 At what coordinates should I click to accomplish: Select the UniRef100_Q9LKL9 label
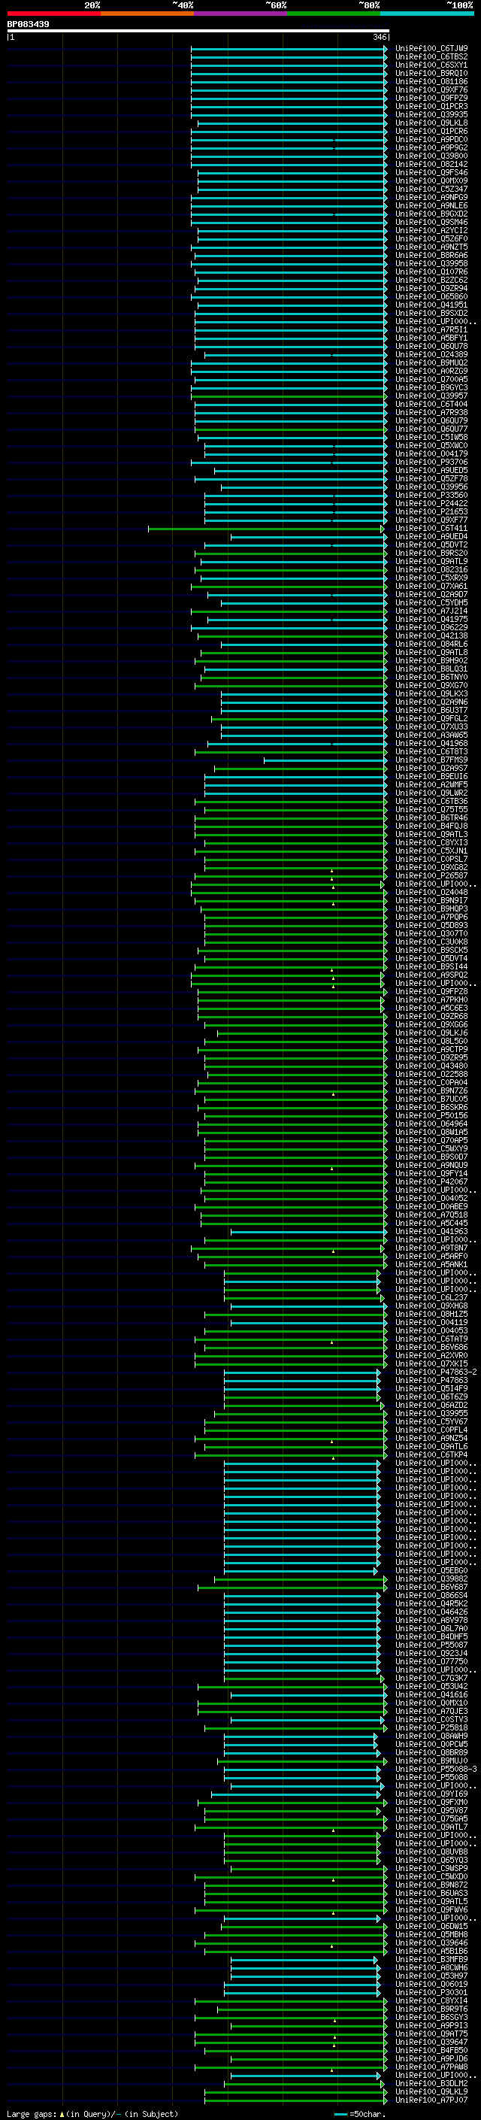(x=431, y=2091)
